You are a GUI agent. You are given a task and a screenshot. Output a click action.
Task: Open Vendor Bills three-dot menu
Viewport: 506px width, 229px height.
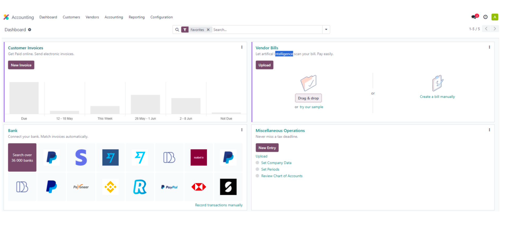point(489,47)
